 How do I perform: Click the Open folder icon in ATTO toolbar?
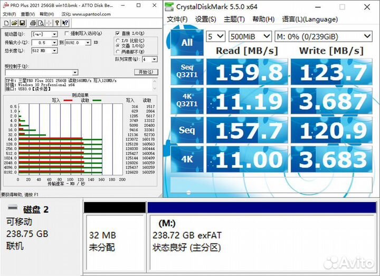(x=15, y=23)
